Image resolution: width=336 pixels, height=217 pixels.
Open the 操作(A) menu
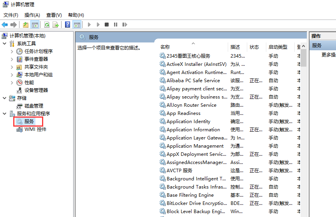[x=32, y=15]
